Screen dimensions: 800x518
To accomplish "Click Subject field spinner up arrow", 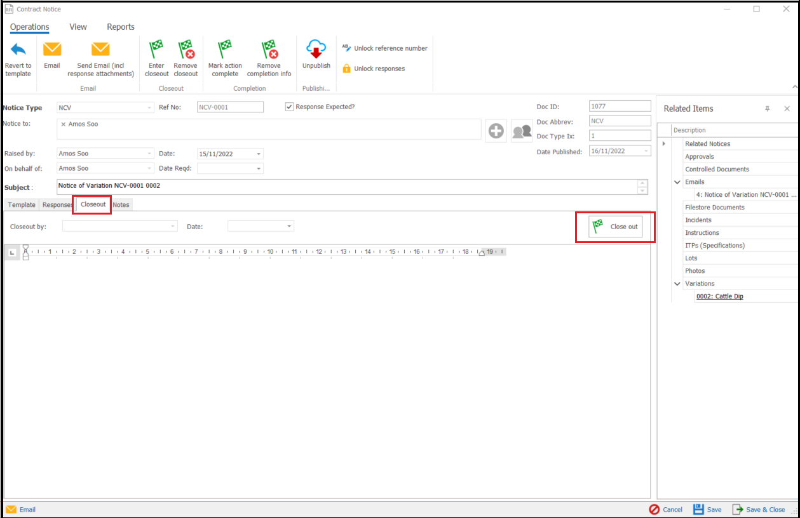I will (642, 183).
